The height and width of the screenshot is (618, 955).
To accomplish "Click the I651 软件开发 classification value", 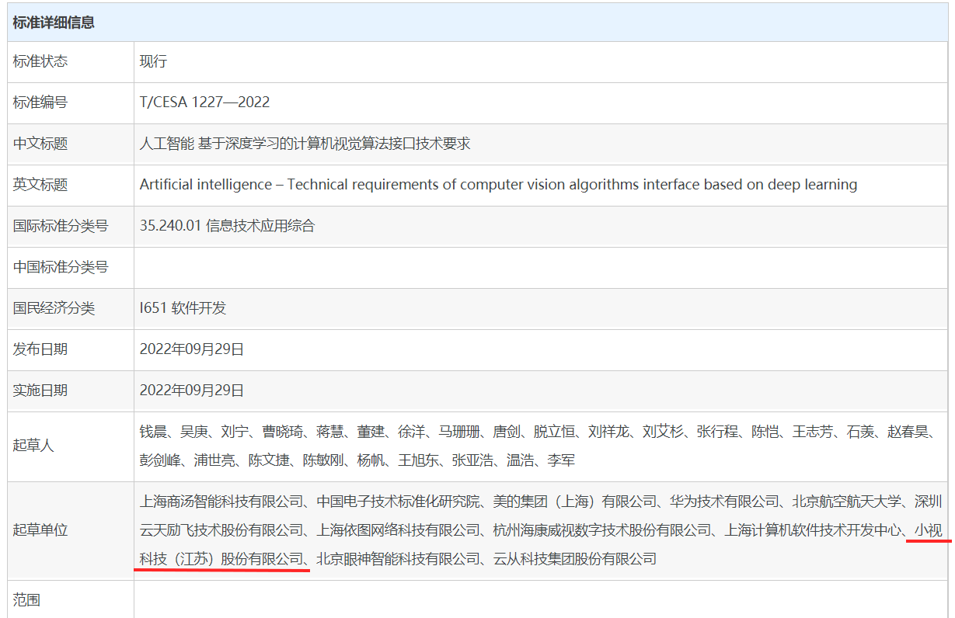I will pyautogui.click(x=183, y=308).
